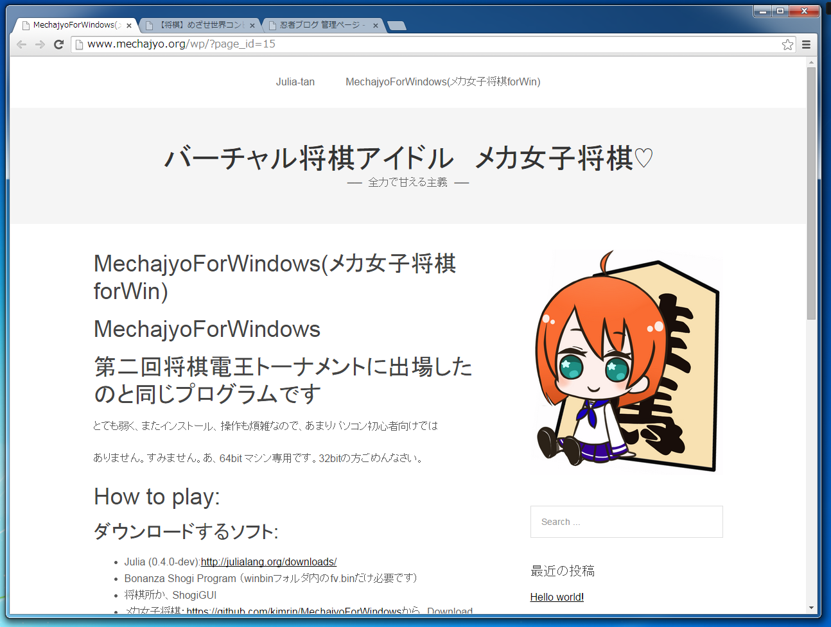Image resolution: width=831 pixels, height=627 pixels.
Task: Open the Hello world! recent post link
Action: click(557, 597)
